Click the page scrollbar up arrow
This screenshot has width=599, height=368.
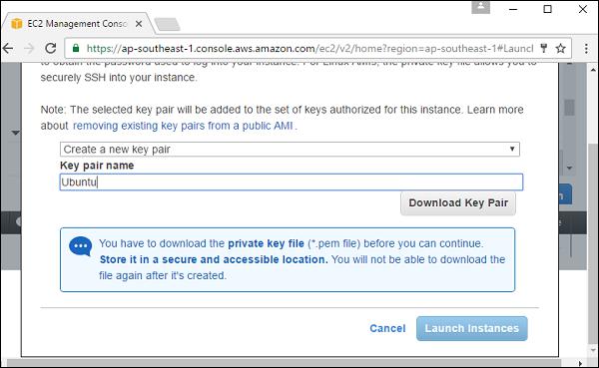593,70
